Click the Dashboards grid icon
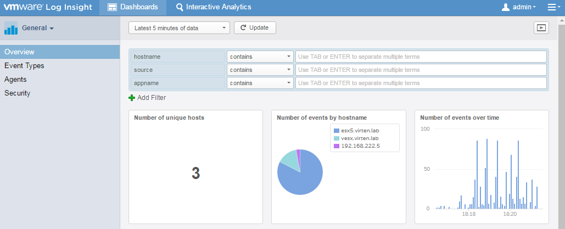 tap(113, 7)
